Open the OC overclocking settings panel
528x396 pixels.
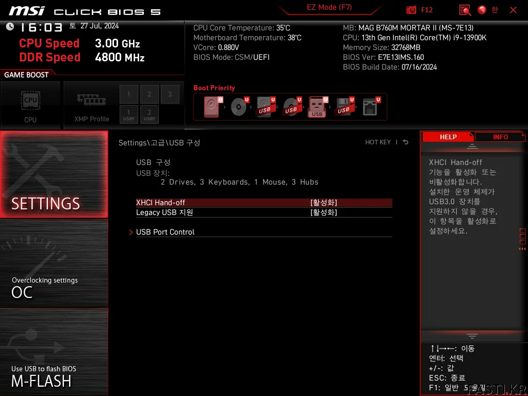click(x=54, y=263)
